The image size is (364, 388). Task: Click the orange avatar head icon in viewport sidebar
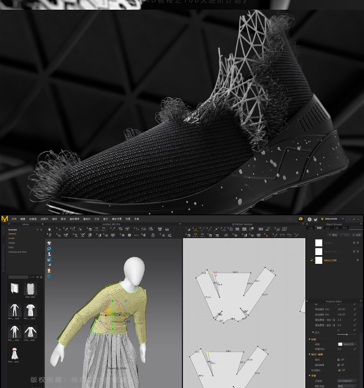point(49,271)
